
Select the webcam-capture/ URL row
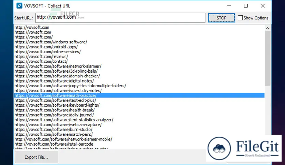(x=139, y=125)
